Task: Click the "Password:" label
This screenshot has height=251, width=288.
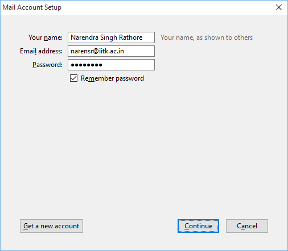Action: point(47,65)
